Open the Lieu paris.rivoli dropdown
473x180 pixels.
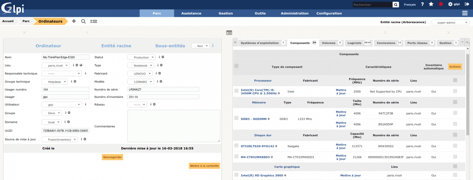coord(56,66)
